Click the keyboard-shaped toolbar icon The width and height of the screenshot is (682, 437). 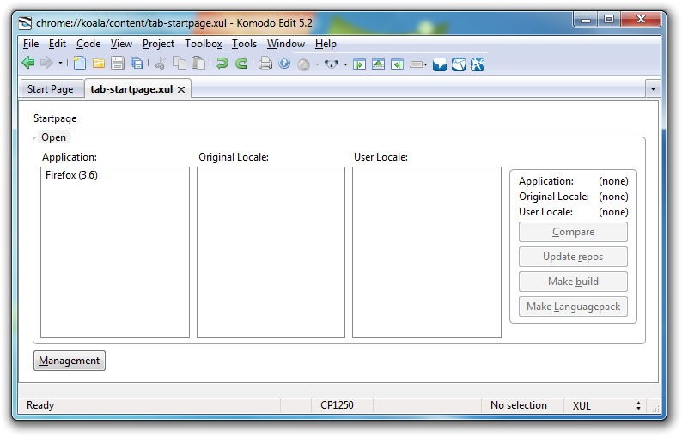[417, 64]
